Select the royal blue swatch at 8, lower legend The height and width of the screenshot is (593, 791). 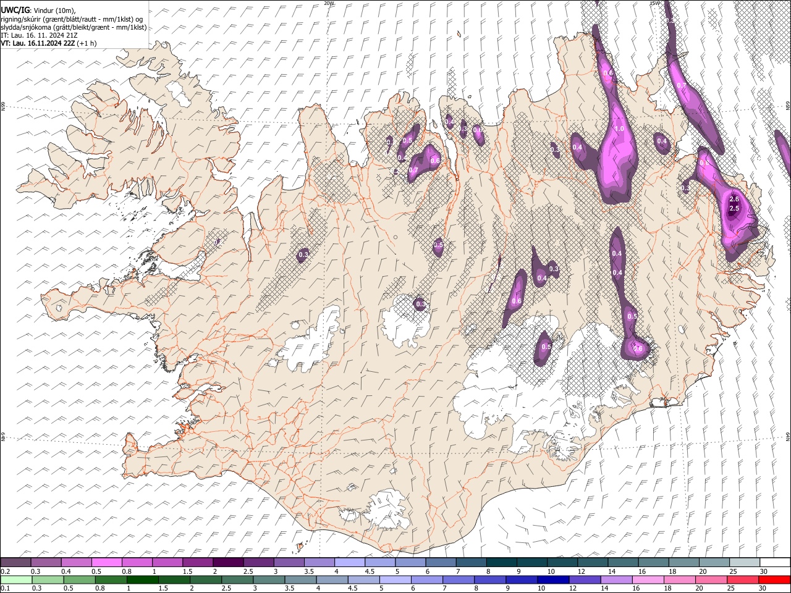pos(491,579)
